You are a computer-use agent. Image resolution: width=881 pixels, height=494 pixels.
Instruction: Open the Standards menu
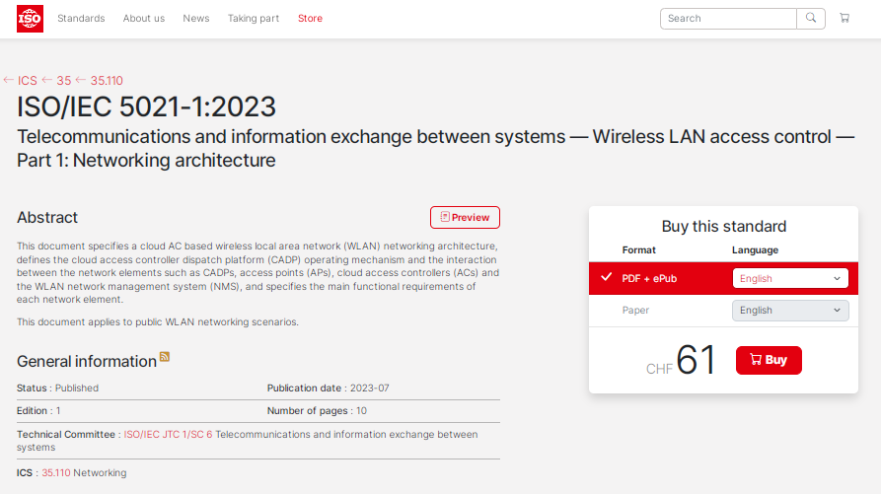[x=81, y=19]
